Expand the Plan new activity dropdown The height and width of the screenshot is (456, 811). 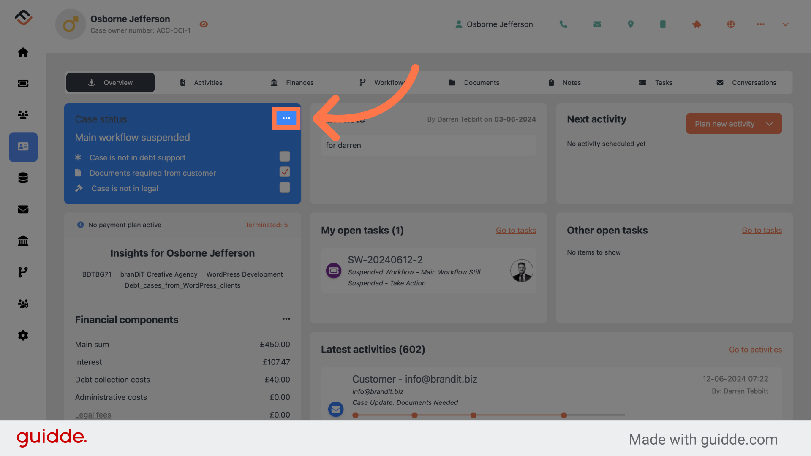769,124
